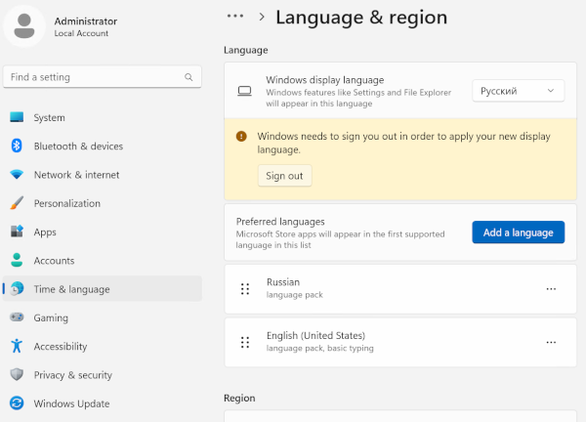Select Time & language label
This screenshot has width=586, height=422.
71,289
